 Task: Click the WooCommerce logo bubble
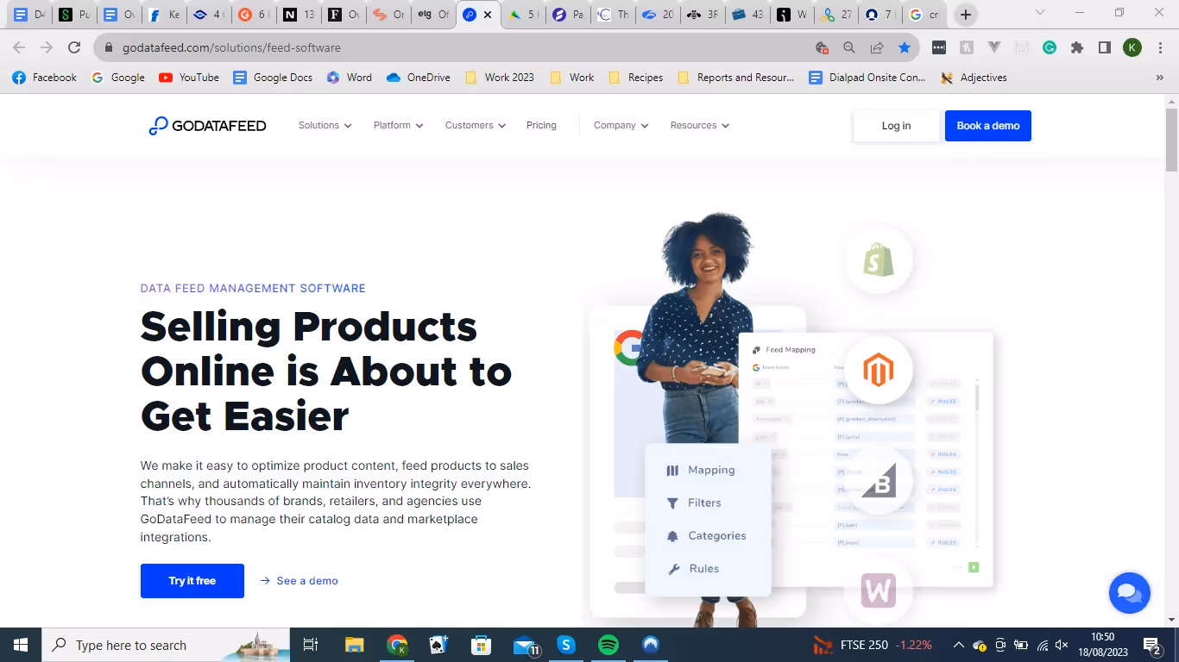tap(878, 591)
